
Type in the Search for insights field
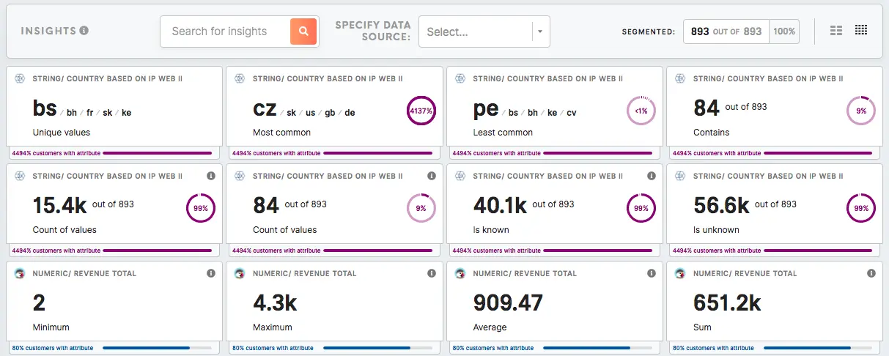[224, 31]
